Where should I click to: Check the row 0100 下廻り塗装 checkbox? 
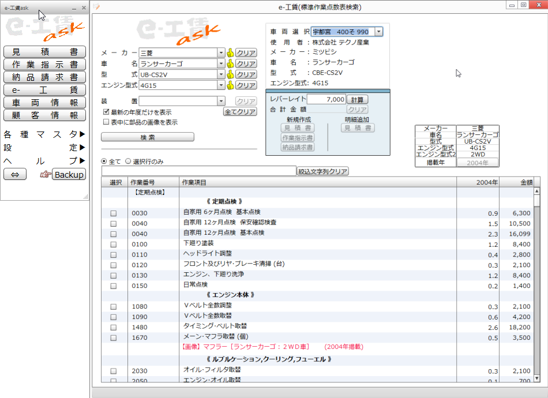point(113,244)
